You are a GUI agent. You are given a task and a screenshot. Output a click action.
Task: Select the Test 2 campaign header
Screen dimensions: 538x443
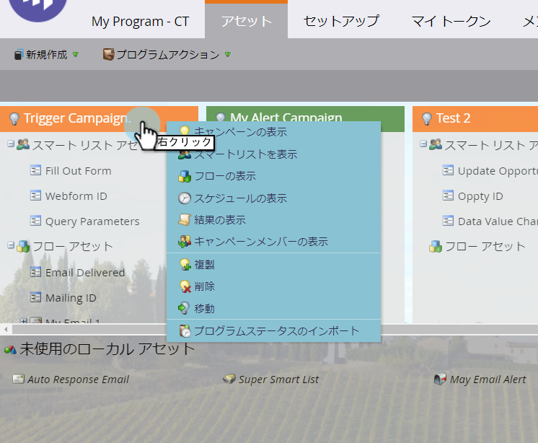pos(475,119)
